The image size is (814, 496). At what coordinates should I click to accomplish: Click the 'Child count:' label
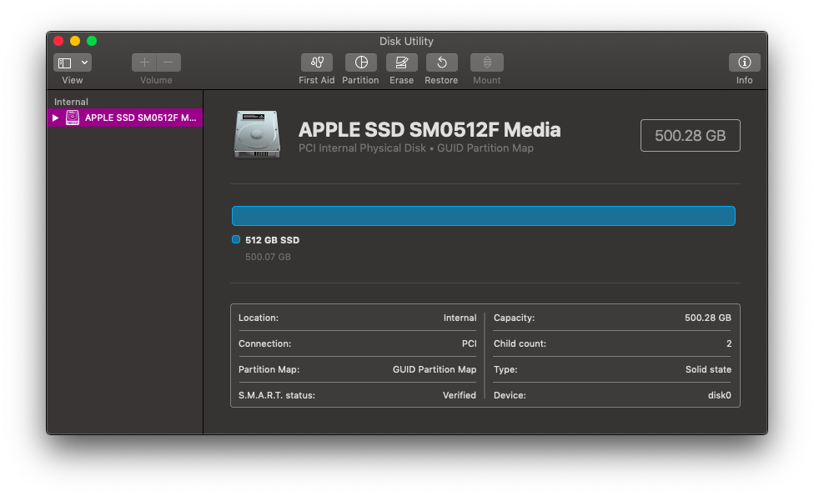pyautogui.click(x=520, y=343)
